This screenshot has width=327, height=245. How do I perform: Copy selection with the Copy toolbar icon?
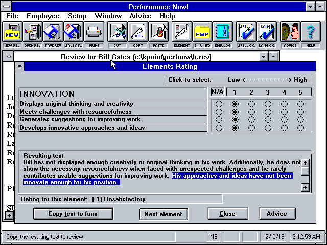click(138, 32)
